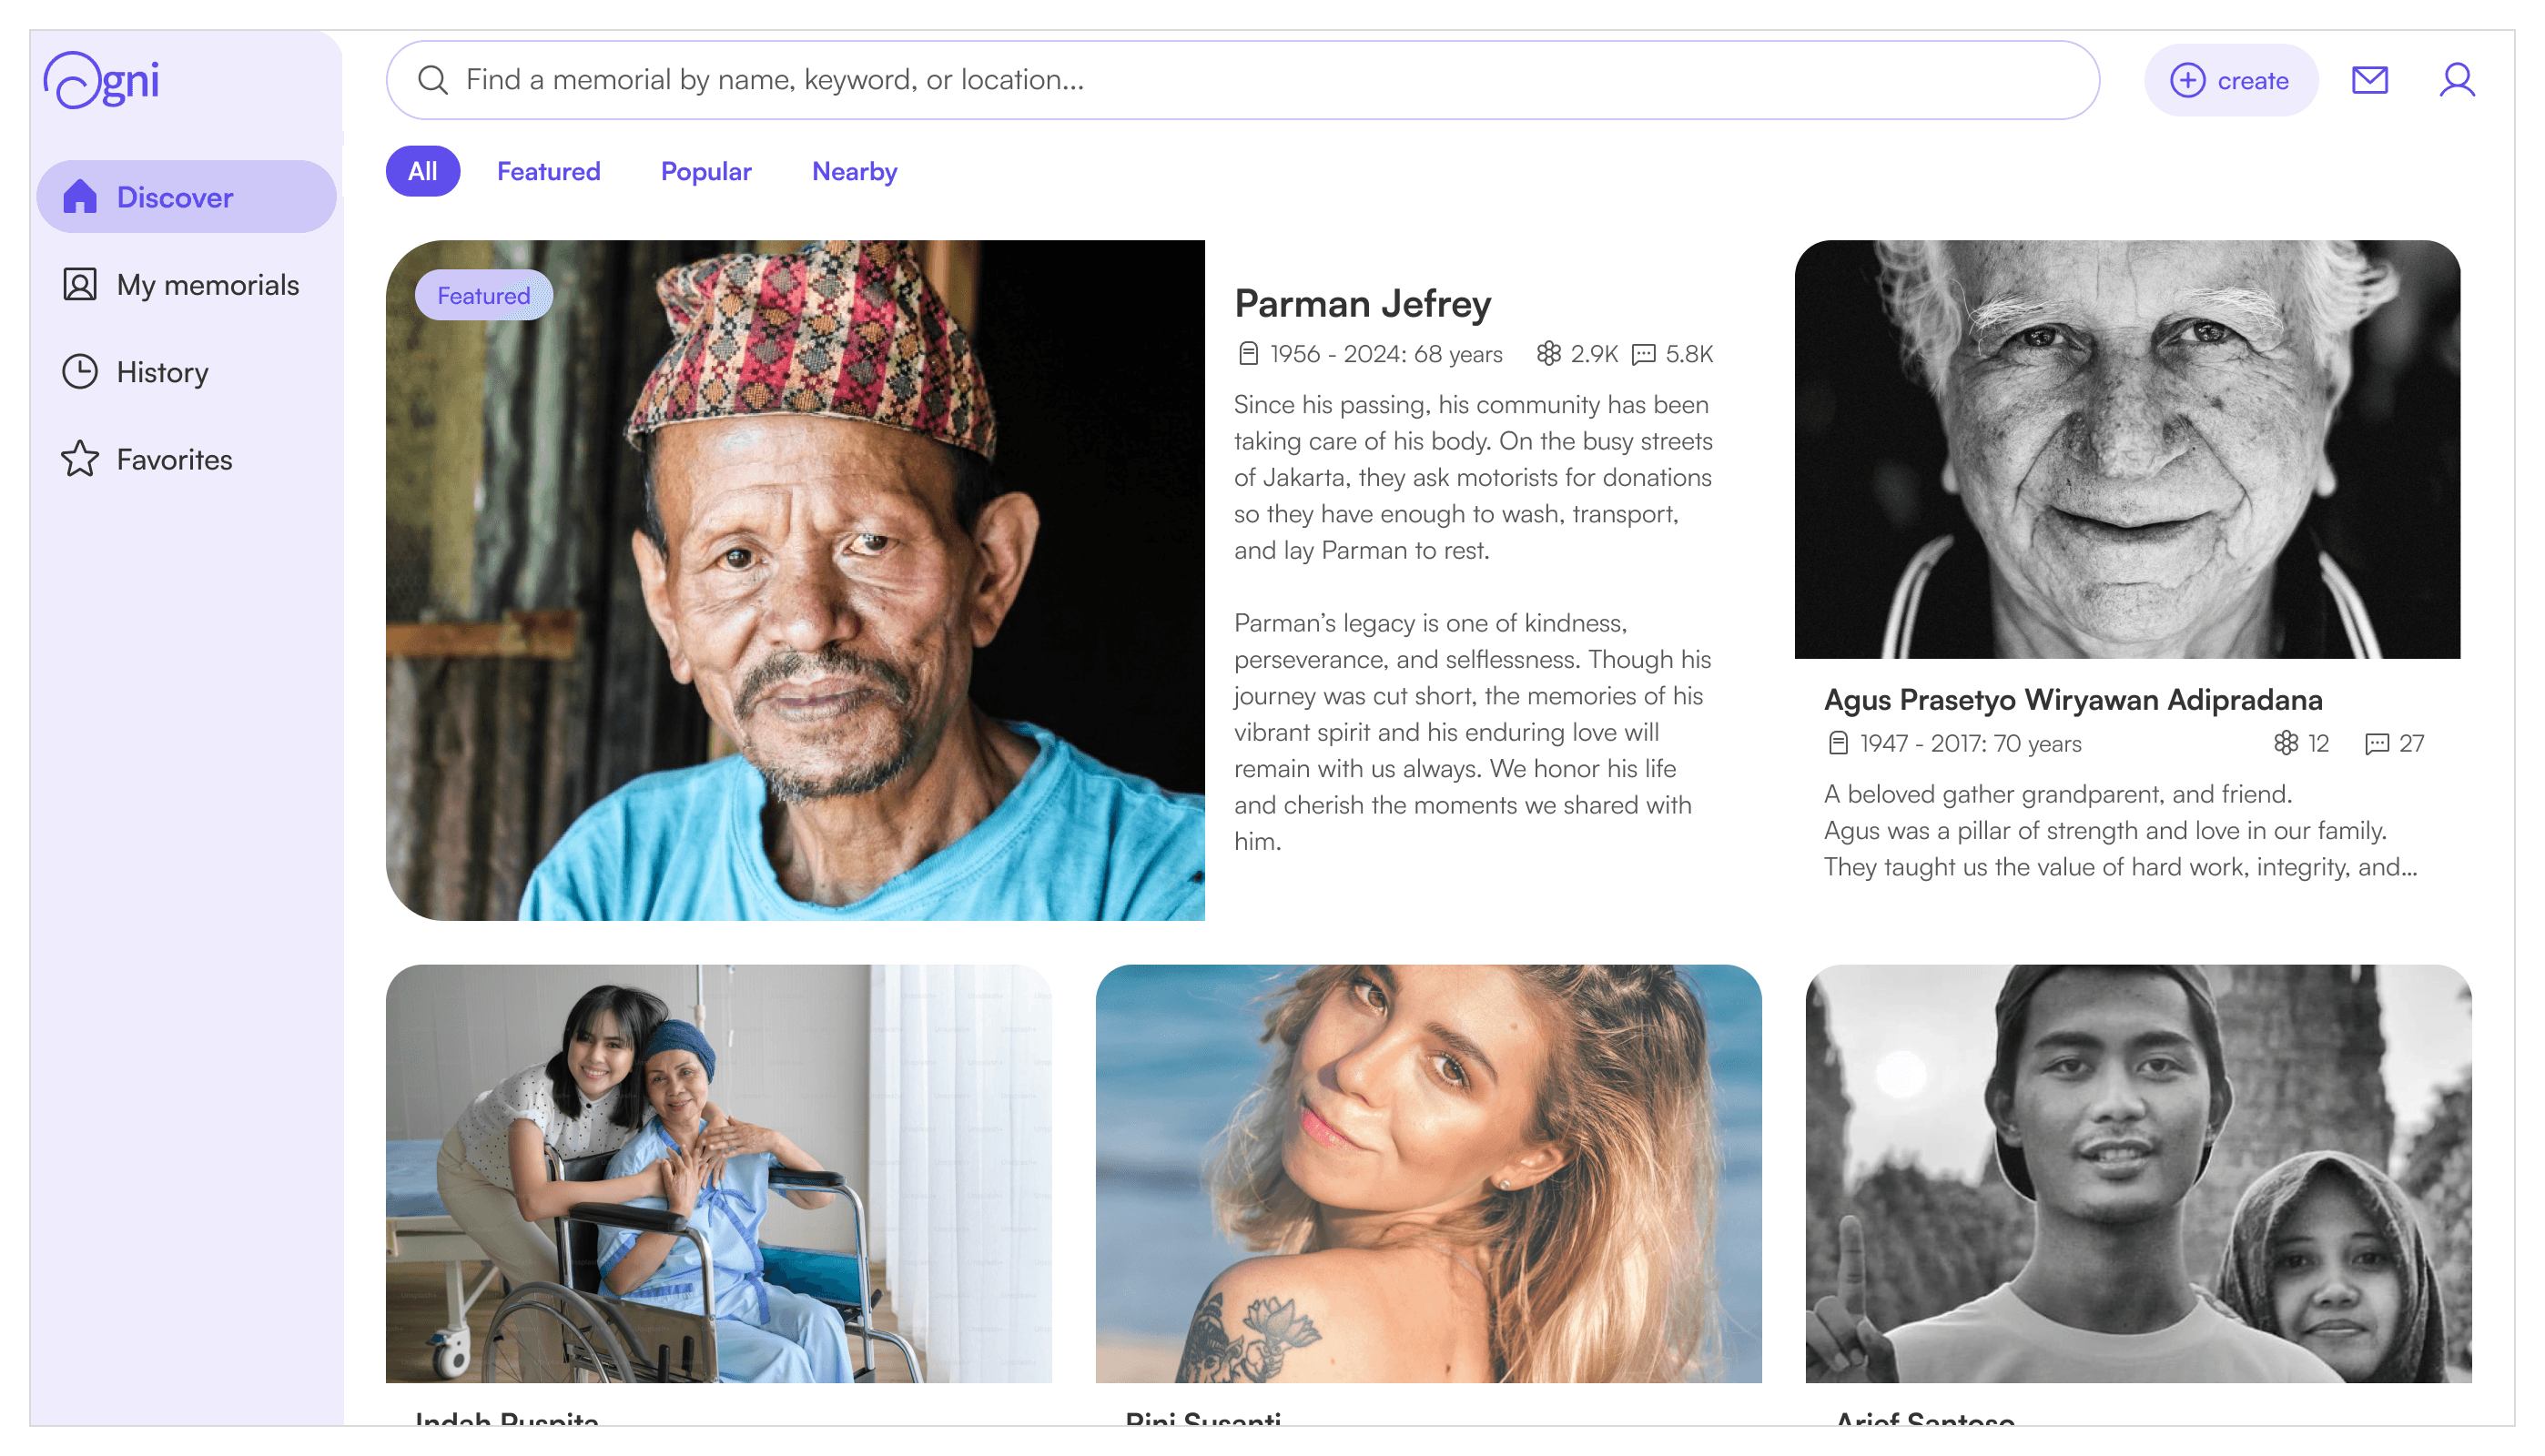The width and height of the screenshot is (2545, 1456).
Task: Switch to the Featured filter tab
Action: pos(548,171)
